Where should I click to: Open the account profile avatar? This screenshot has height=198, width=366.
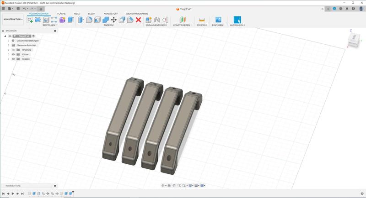[x=361, y=9]
